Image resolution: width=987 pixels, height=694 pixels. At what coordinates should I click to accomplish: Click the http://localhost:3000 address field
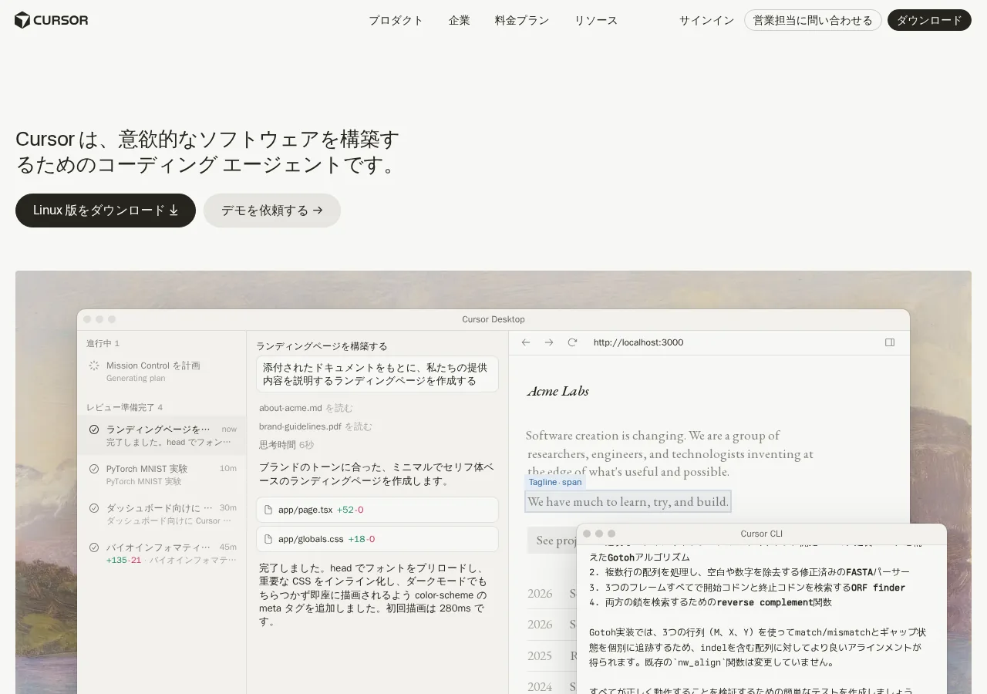[638, 342]
